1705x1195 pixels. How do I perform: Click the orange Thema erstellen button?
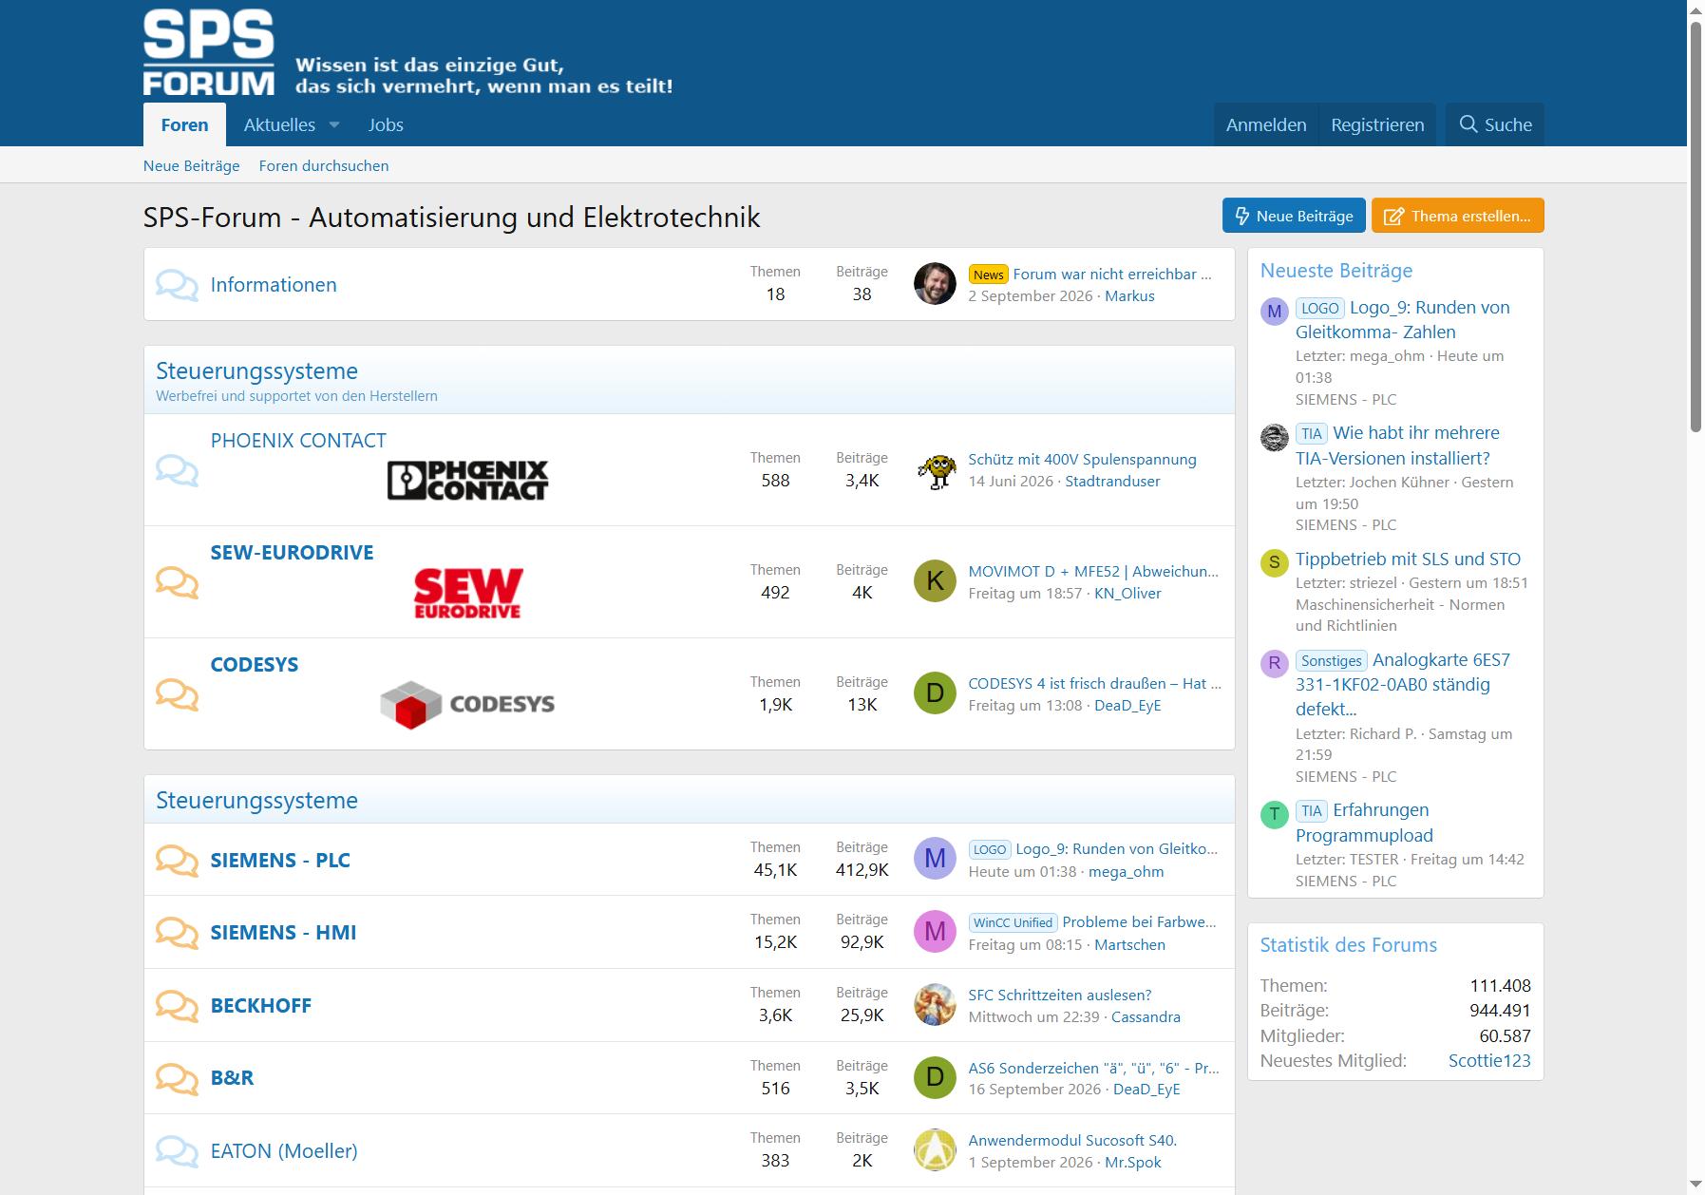[1458, 216]
